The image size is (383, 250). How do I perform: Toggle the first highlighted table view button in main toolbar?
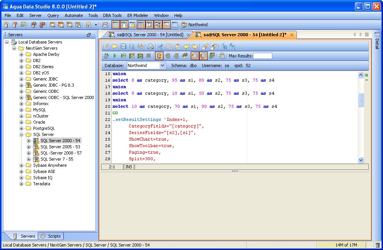pos(115,25)
